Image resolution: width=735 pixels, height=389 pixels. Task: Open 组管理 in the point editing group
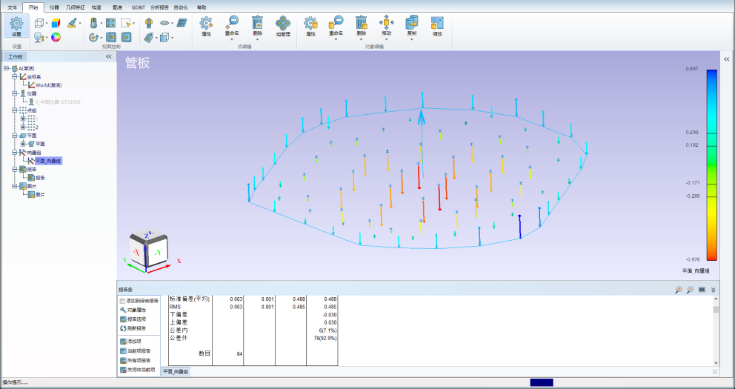pyautogui.click(x=282, y=24)
